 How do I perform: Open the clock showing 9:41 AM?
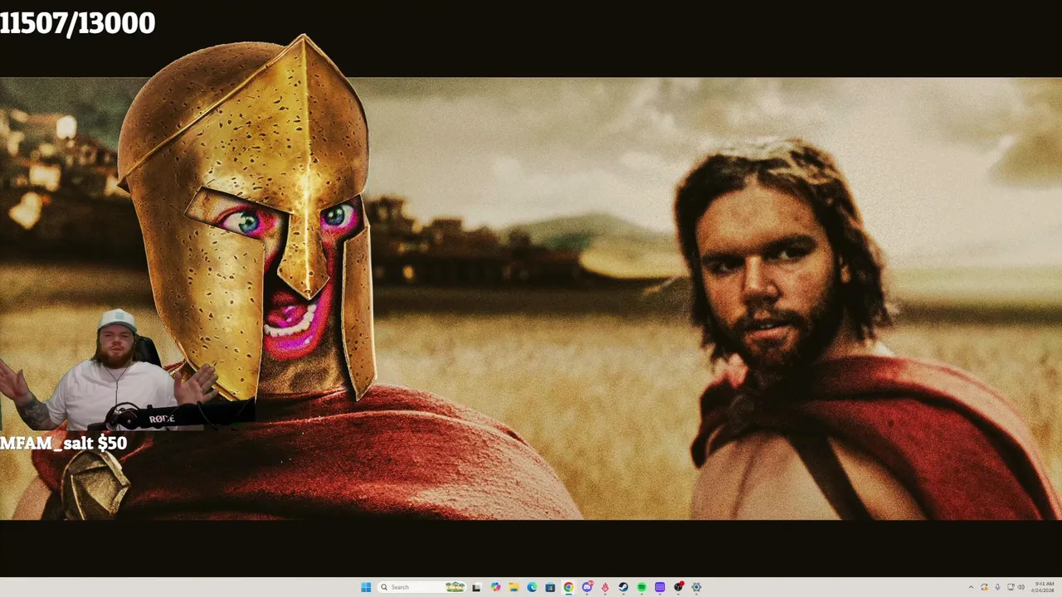pyautogui.click(x=1043, y=587)
